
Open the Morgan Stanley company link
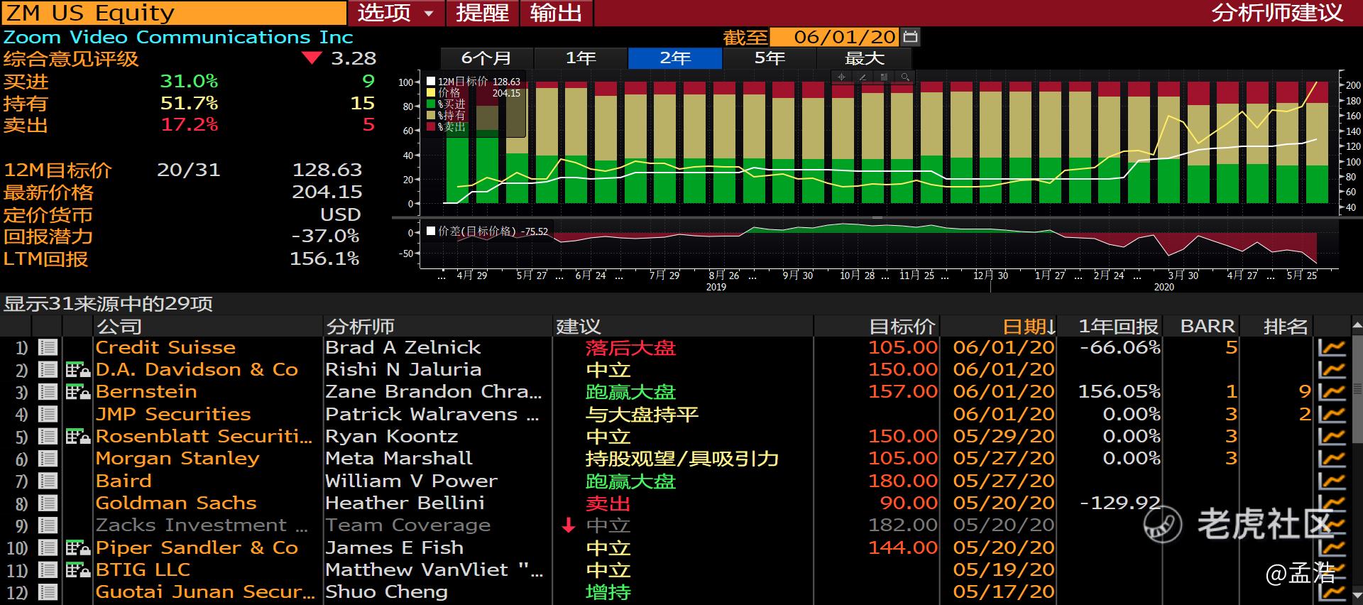point(177,459)
